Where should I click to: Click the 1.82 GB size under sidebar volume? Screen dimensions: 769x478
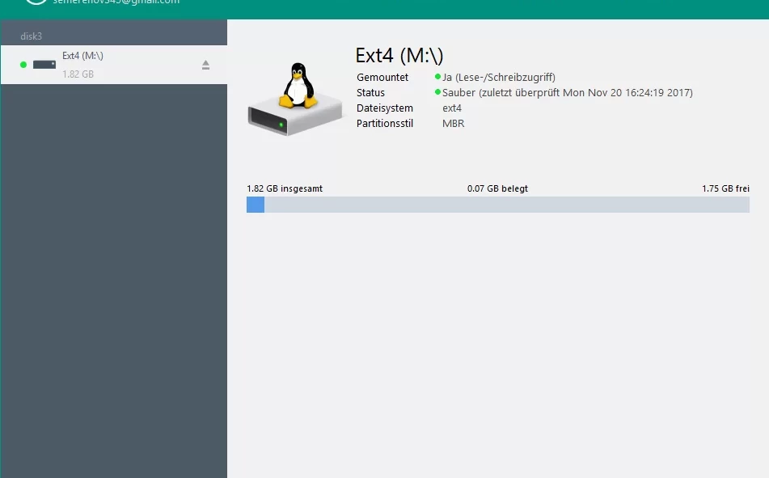click(78, 74)
